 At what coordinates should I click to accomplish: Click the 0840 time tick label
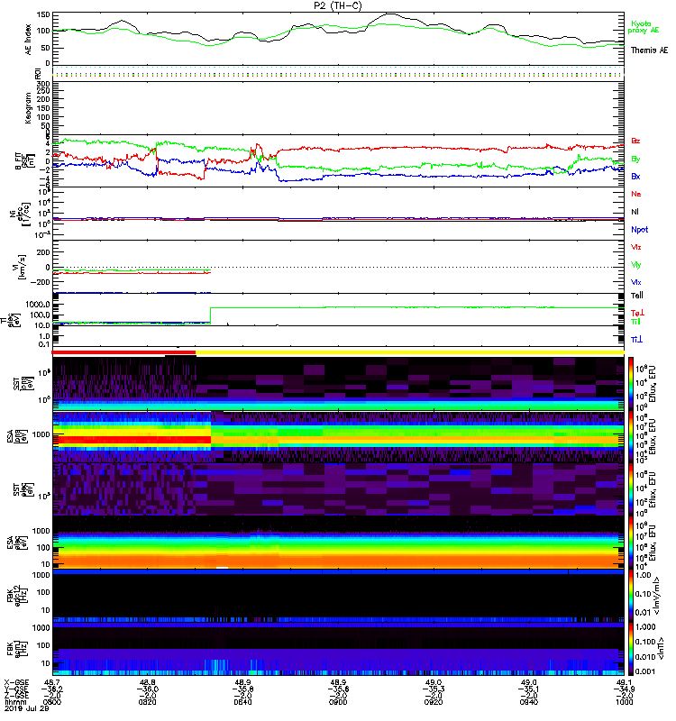pos(242,702)
